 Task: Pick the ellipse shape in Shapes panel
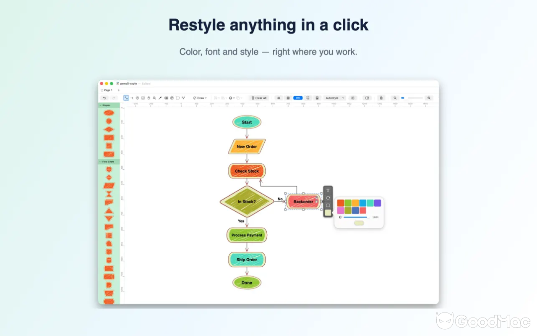tap(109, 113)
